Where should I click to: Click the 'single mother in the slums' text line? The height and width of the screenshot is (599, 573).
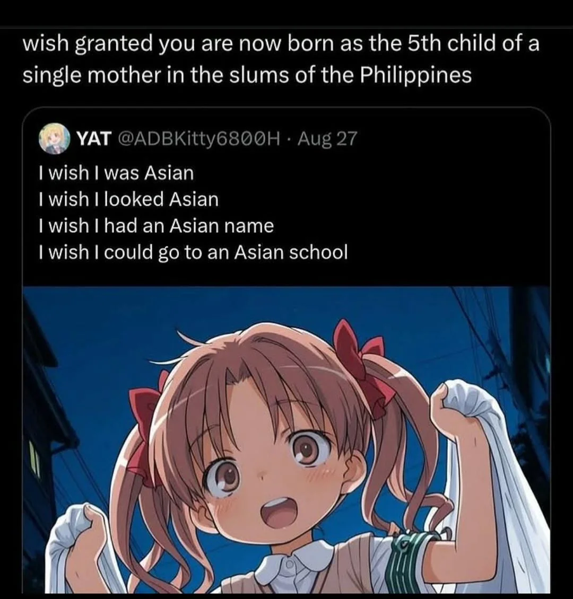(x=247, y=76)
